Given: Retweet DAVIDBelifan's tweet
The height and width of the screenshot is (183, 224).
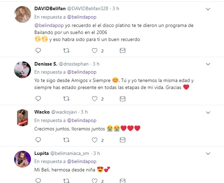Looking at the screenshot, I should [x=66, y=50].
